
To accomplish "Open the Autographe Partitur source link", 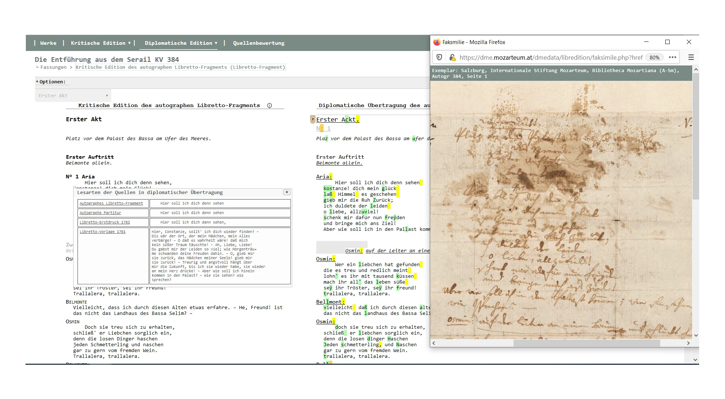I will [x=100, y=213].
